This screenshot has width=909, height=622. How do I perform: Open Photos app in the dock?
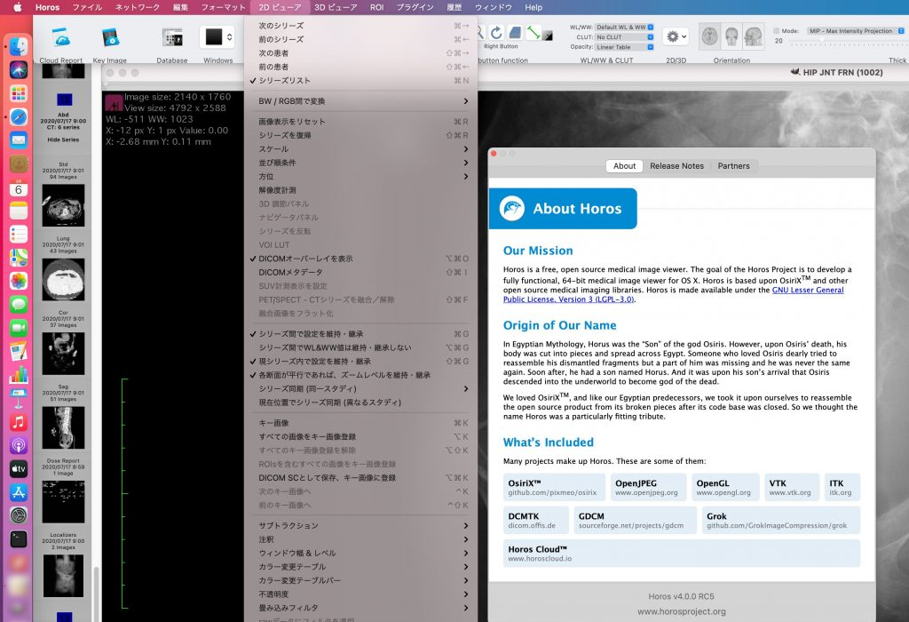[19, 281]
